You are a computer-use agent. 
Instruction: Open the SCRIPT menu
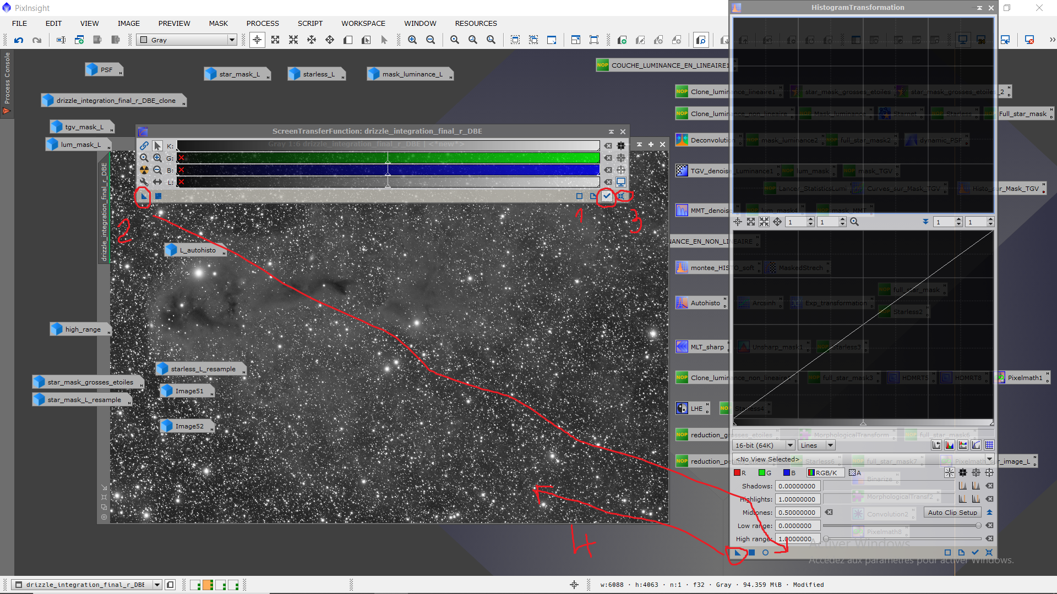(310, 23)
